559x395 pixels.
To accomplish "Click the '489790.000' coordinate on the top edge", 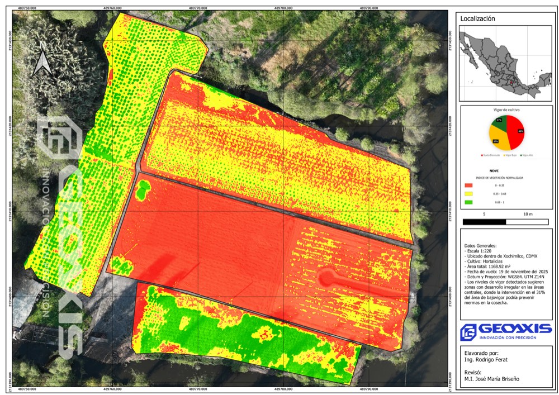I will tap(368, 8).
